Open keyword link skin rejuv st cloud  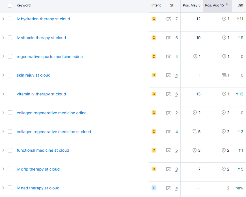point(34,75)
